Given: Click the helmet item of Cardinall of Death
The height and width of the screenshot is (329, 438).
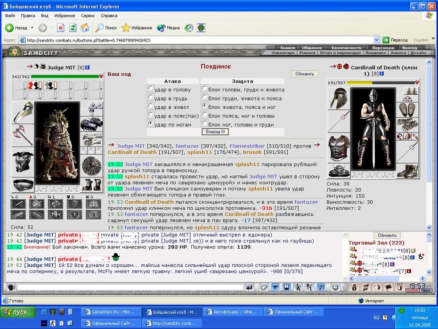Looking at the screenshot, I should click(x=339, y=99).
